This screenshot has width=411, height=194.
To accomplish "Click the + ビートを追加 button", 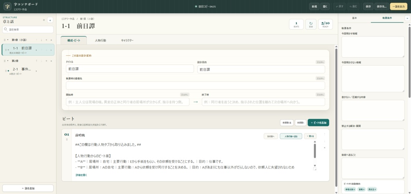I will pyautogui.click(x=318, y=123).
